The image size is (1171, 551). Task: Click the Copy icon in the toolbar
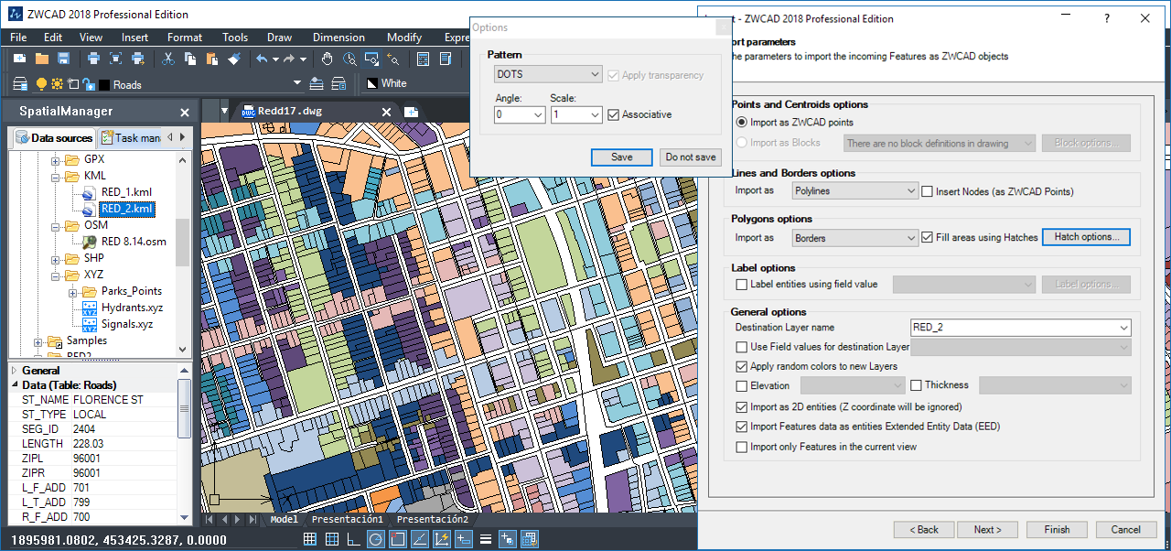click(x=190, y=59)
